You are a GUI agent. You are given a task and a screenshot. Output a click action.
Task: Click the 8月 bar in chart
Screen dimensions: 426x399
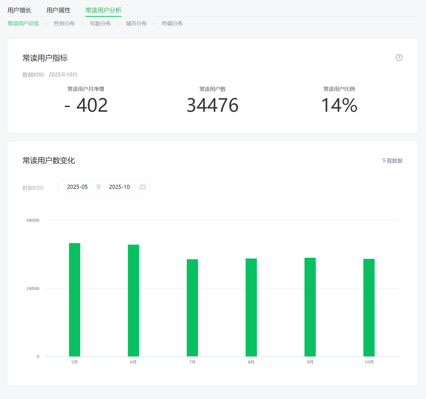tap(251, 307)
